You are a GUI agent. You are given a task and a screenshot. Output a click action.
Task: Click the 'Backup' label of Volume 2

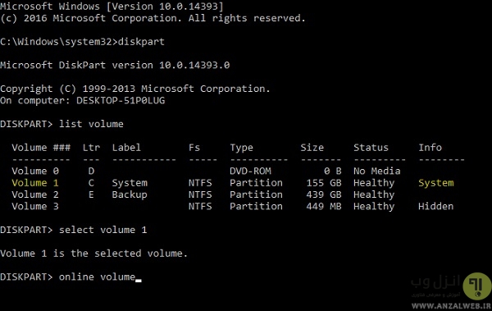pos(130,195)
